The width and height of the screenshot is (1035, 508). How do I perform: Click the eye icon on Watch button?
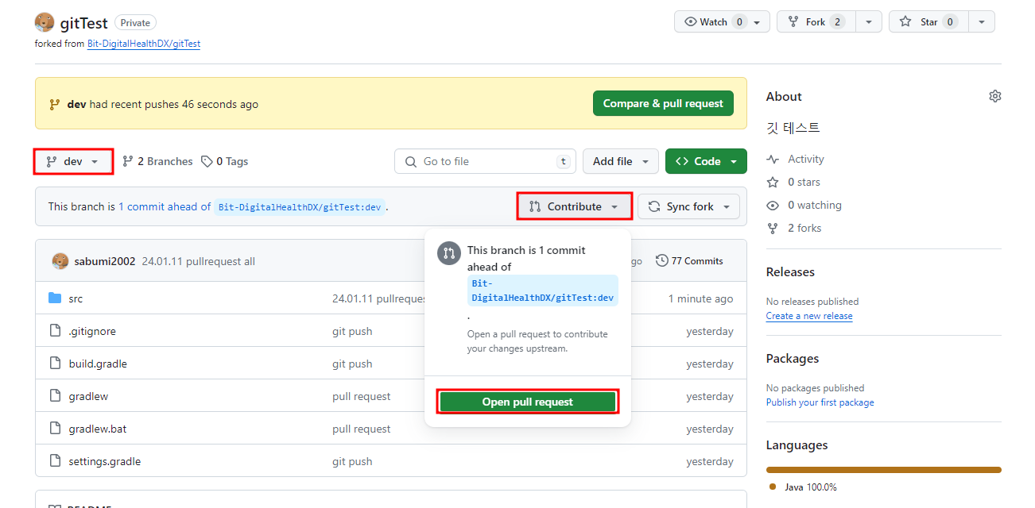pyautogui.click(x=690, y=21)
